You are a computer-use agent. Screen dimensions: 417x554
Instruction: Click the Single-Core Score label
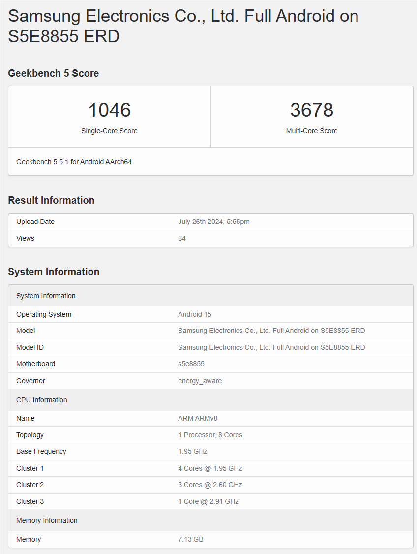click(x=109, y=131)
